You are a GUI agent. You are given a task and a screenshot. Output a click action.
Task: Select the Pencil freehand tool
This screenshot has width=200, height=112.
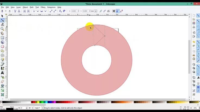click(x=2, y=60)
